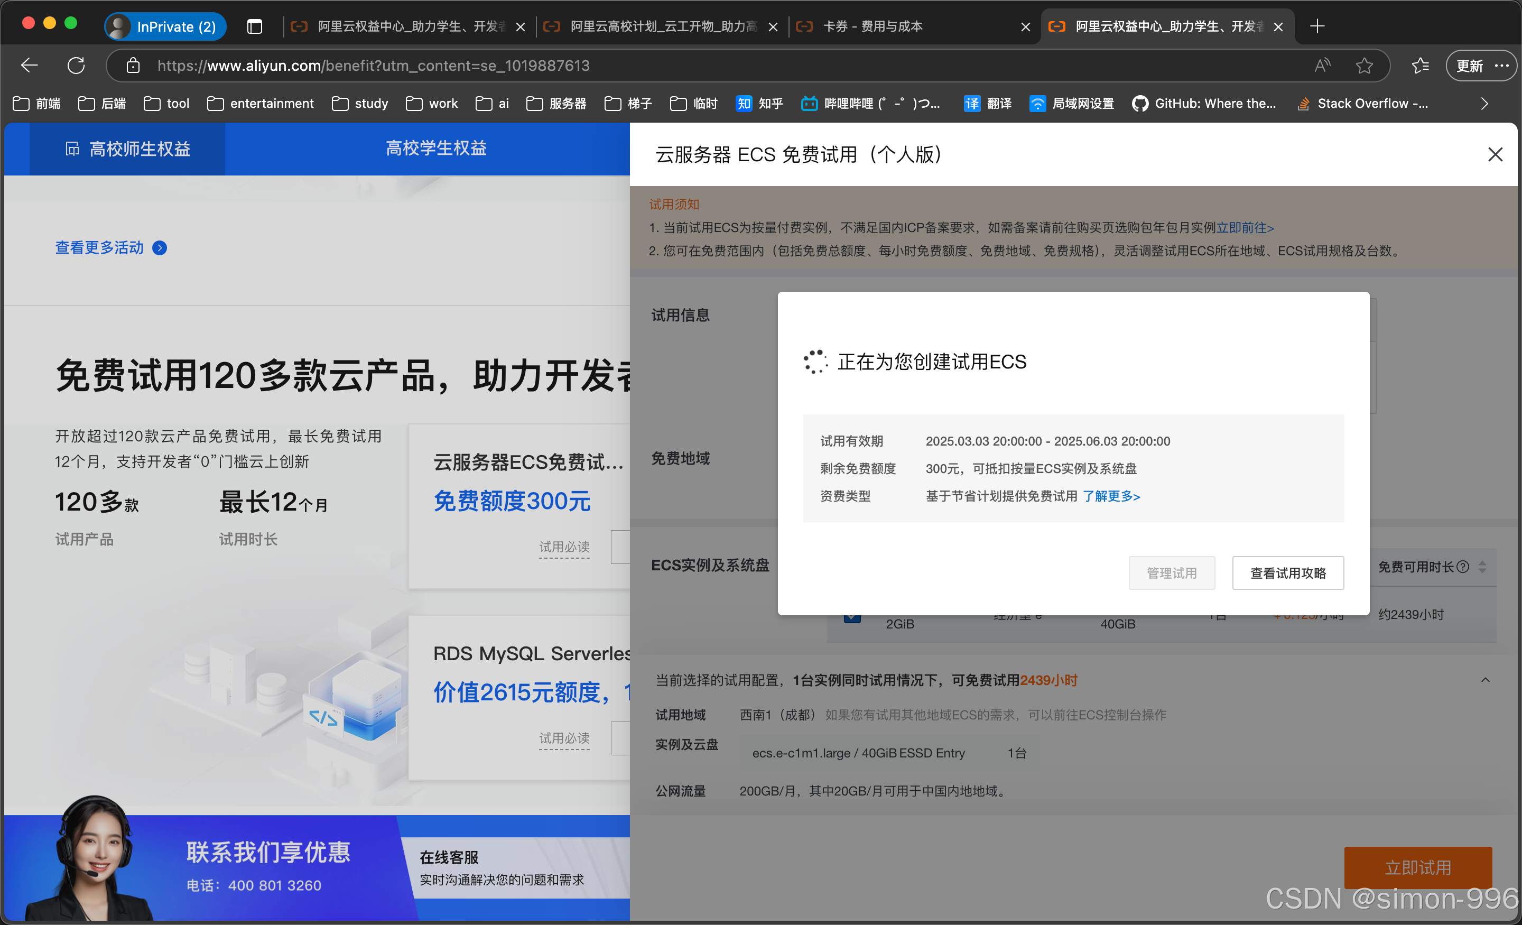Click the 管理试用 button
The width and height of the screenshot is (1522, 925).
[x=1172, y=573]
